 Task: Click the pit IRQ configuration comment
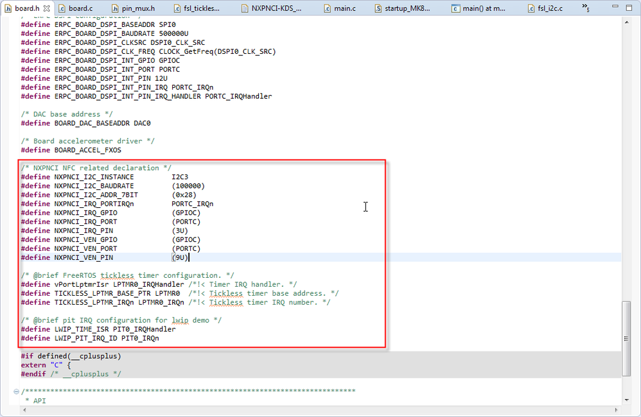[x=121, y=320]
